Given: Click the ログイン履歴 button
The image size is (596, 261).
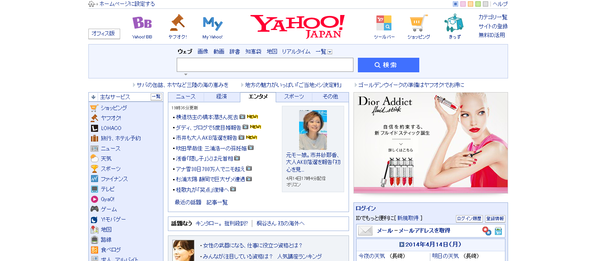Looking at the screenshot, I should coord(469,219).
